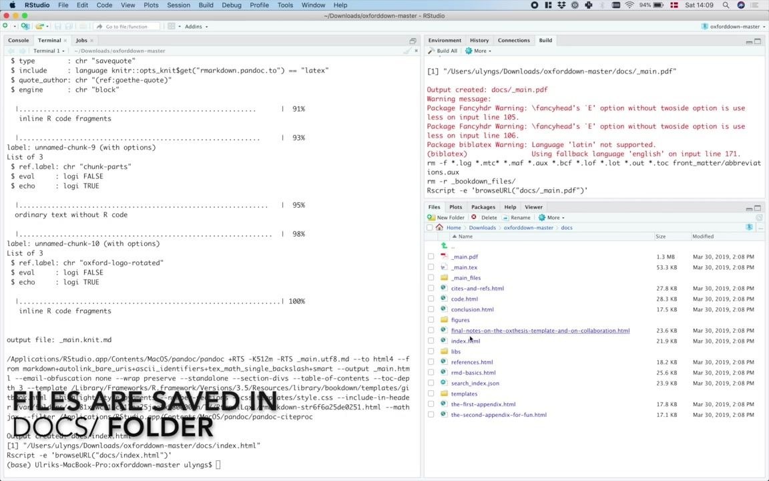Open the recent files dropdown arrow
769x481 pixels.
(x=48, y=27)
